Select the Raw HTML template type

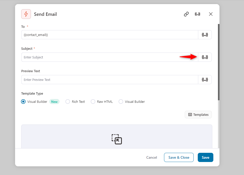[93, 102]
